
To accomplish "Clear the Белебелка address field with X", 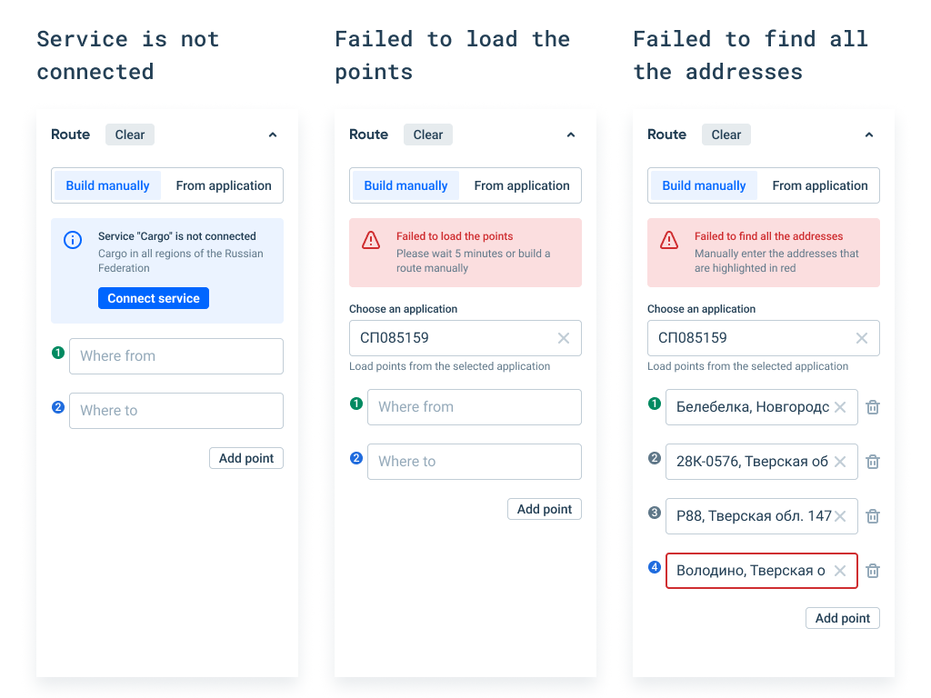I will click(840, 407).
